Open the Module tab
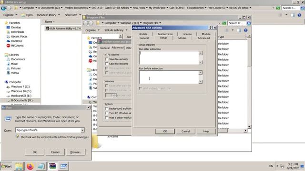This screenshot has width=305, height=171. (206, 34)
